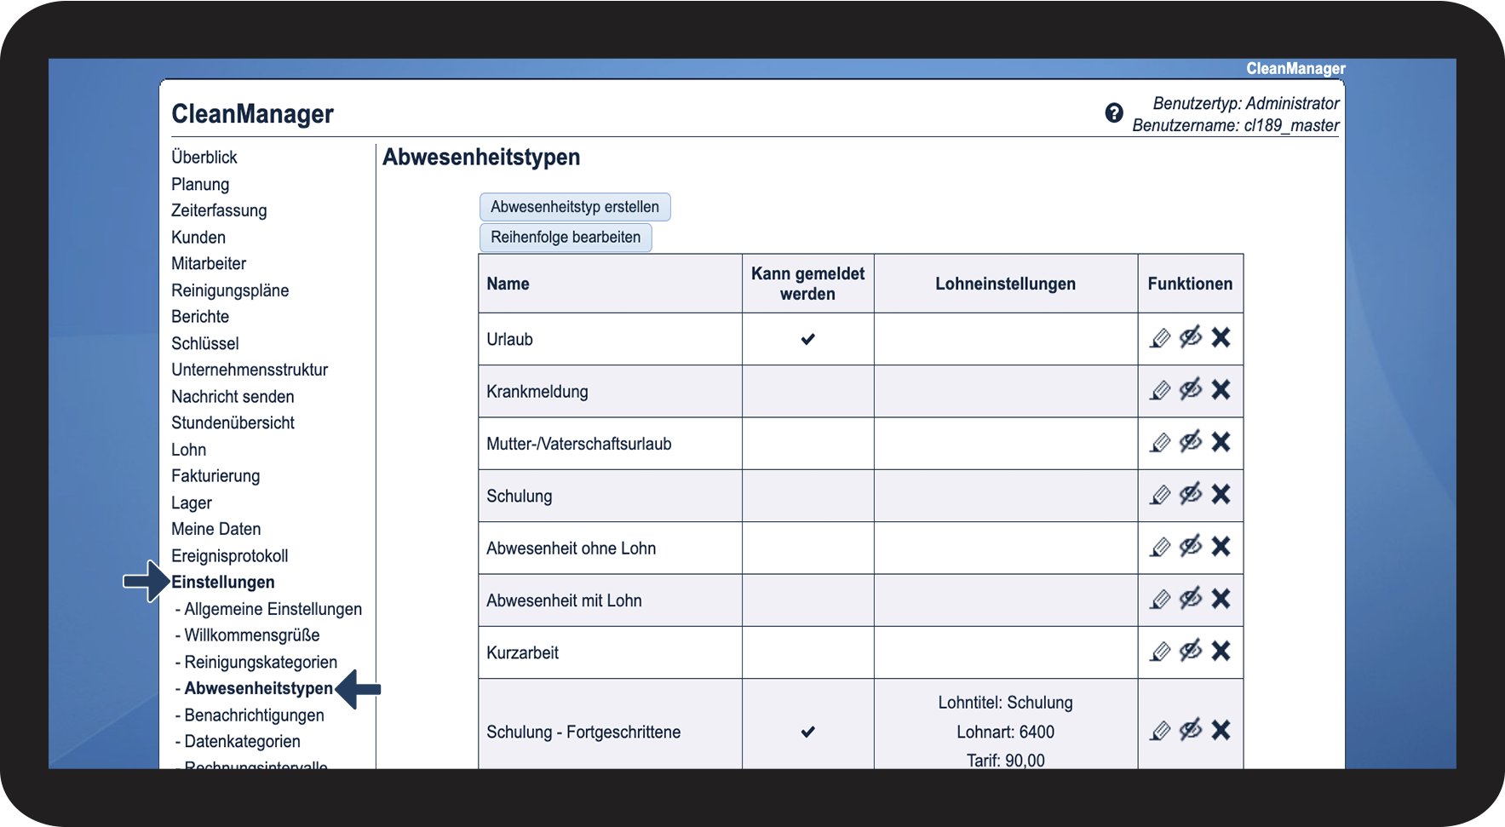Open Unternehmensstruktur page

coord(250,370)
